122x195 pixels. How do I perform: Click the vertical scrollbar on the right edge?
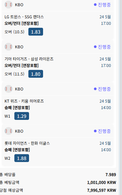(120, 97)
